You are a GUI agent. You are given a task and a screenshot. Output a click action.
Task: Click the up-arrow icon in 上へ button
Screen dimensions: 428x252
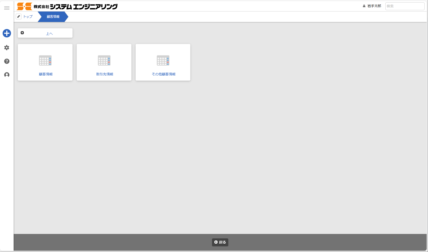[22, 33]
